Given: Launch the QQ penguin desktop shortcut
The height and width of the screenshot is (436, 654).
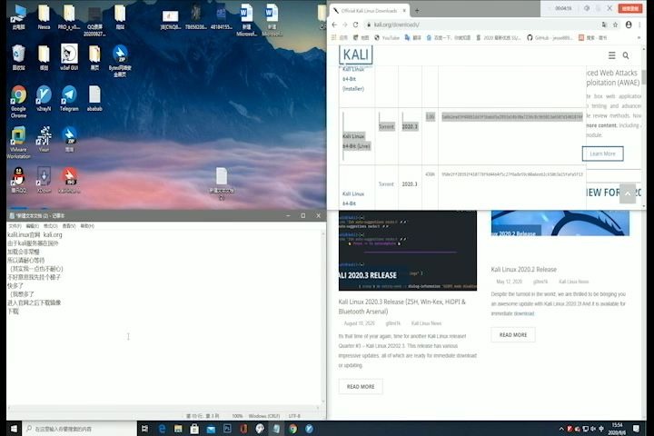Looking at the screenshot, I should [x=18, y=180].
